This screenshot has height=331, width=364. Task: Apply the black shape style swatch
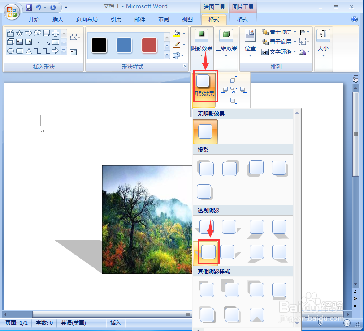tap(99, 45)
